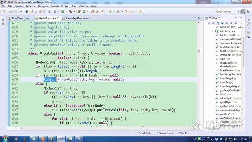Open the Back history dropdown arrow
This screenshot has height=142, width=252.
(x=135, y=11)
